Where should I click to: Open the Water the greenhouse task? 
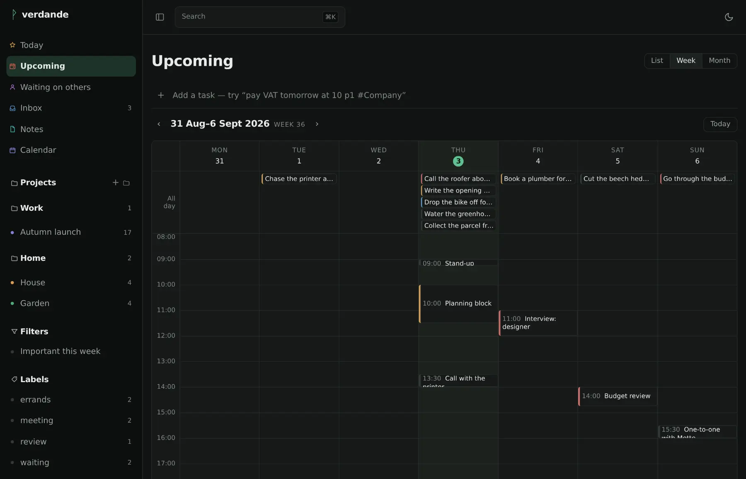point(458,214)
